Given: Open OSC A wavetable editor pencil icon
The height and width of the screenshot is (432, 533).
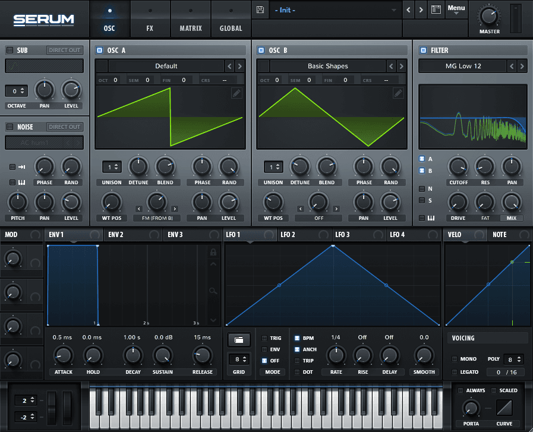Looking at the screenshot, I should click(x=236, y=93).
